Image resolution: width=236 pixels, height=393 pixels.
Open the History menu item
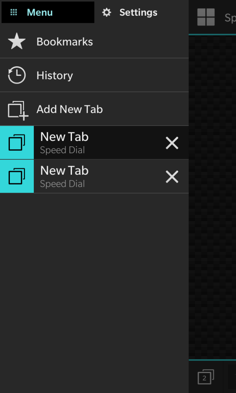(x=94, y=75)
